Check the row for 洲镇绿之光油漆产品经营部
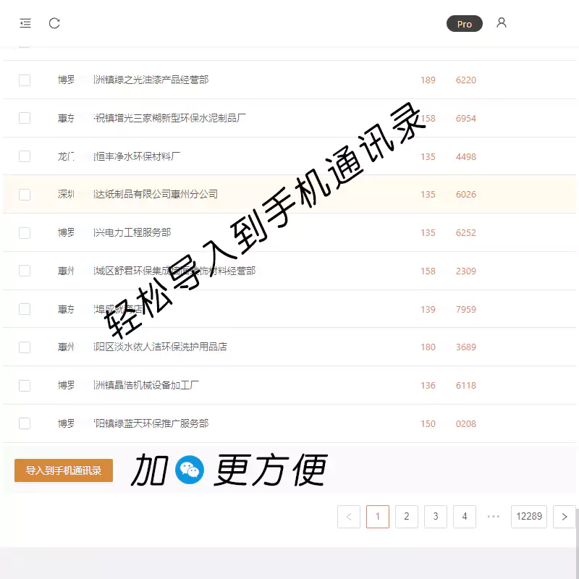 tap(25, 80)
